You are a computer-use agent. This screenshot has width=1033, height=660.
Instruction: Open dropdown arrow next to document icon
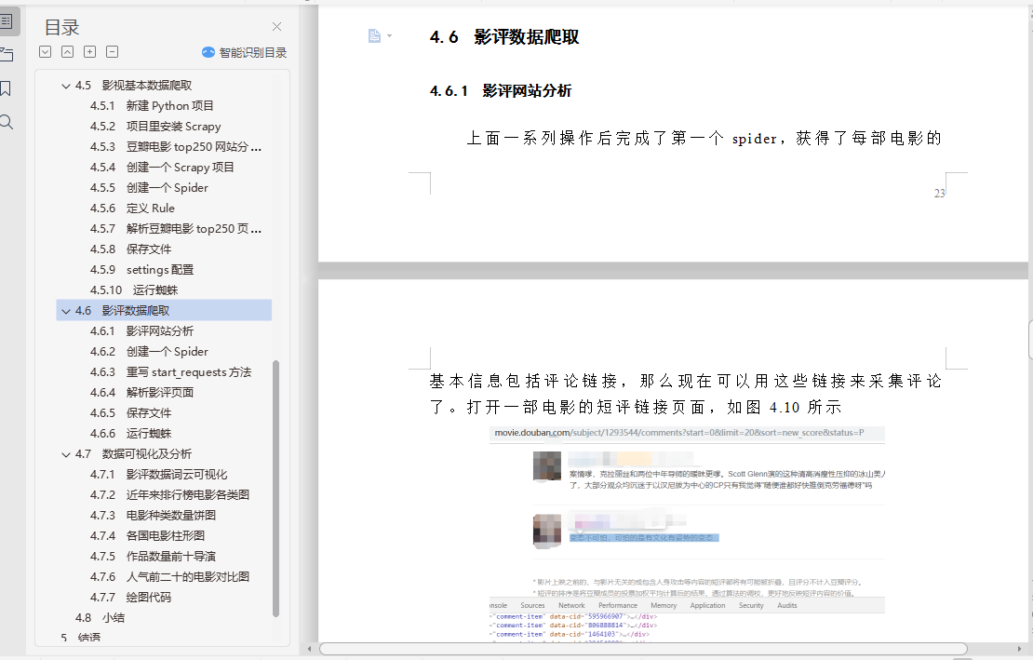389,35
